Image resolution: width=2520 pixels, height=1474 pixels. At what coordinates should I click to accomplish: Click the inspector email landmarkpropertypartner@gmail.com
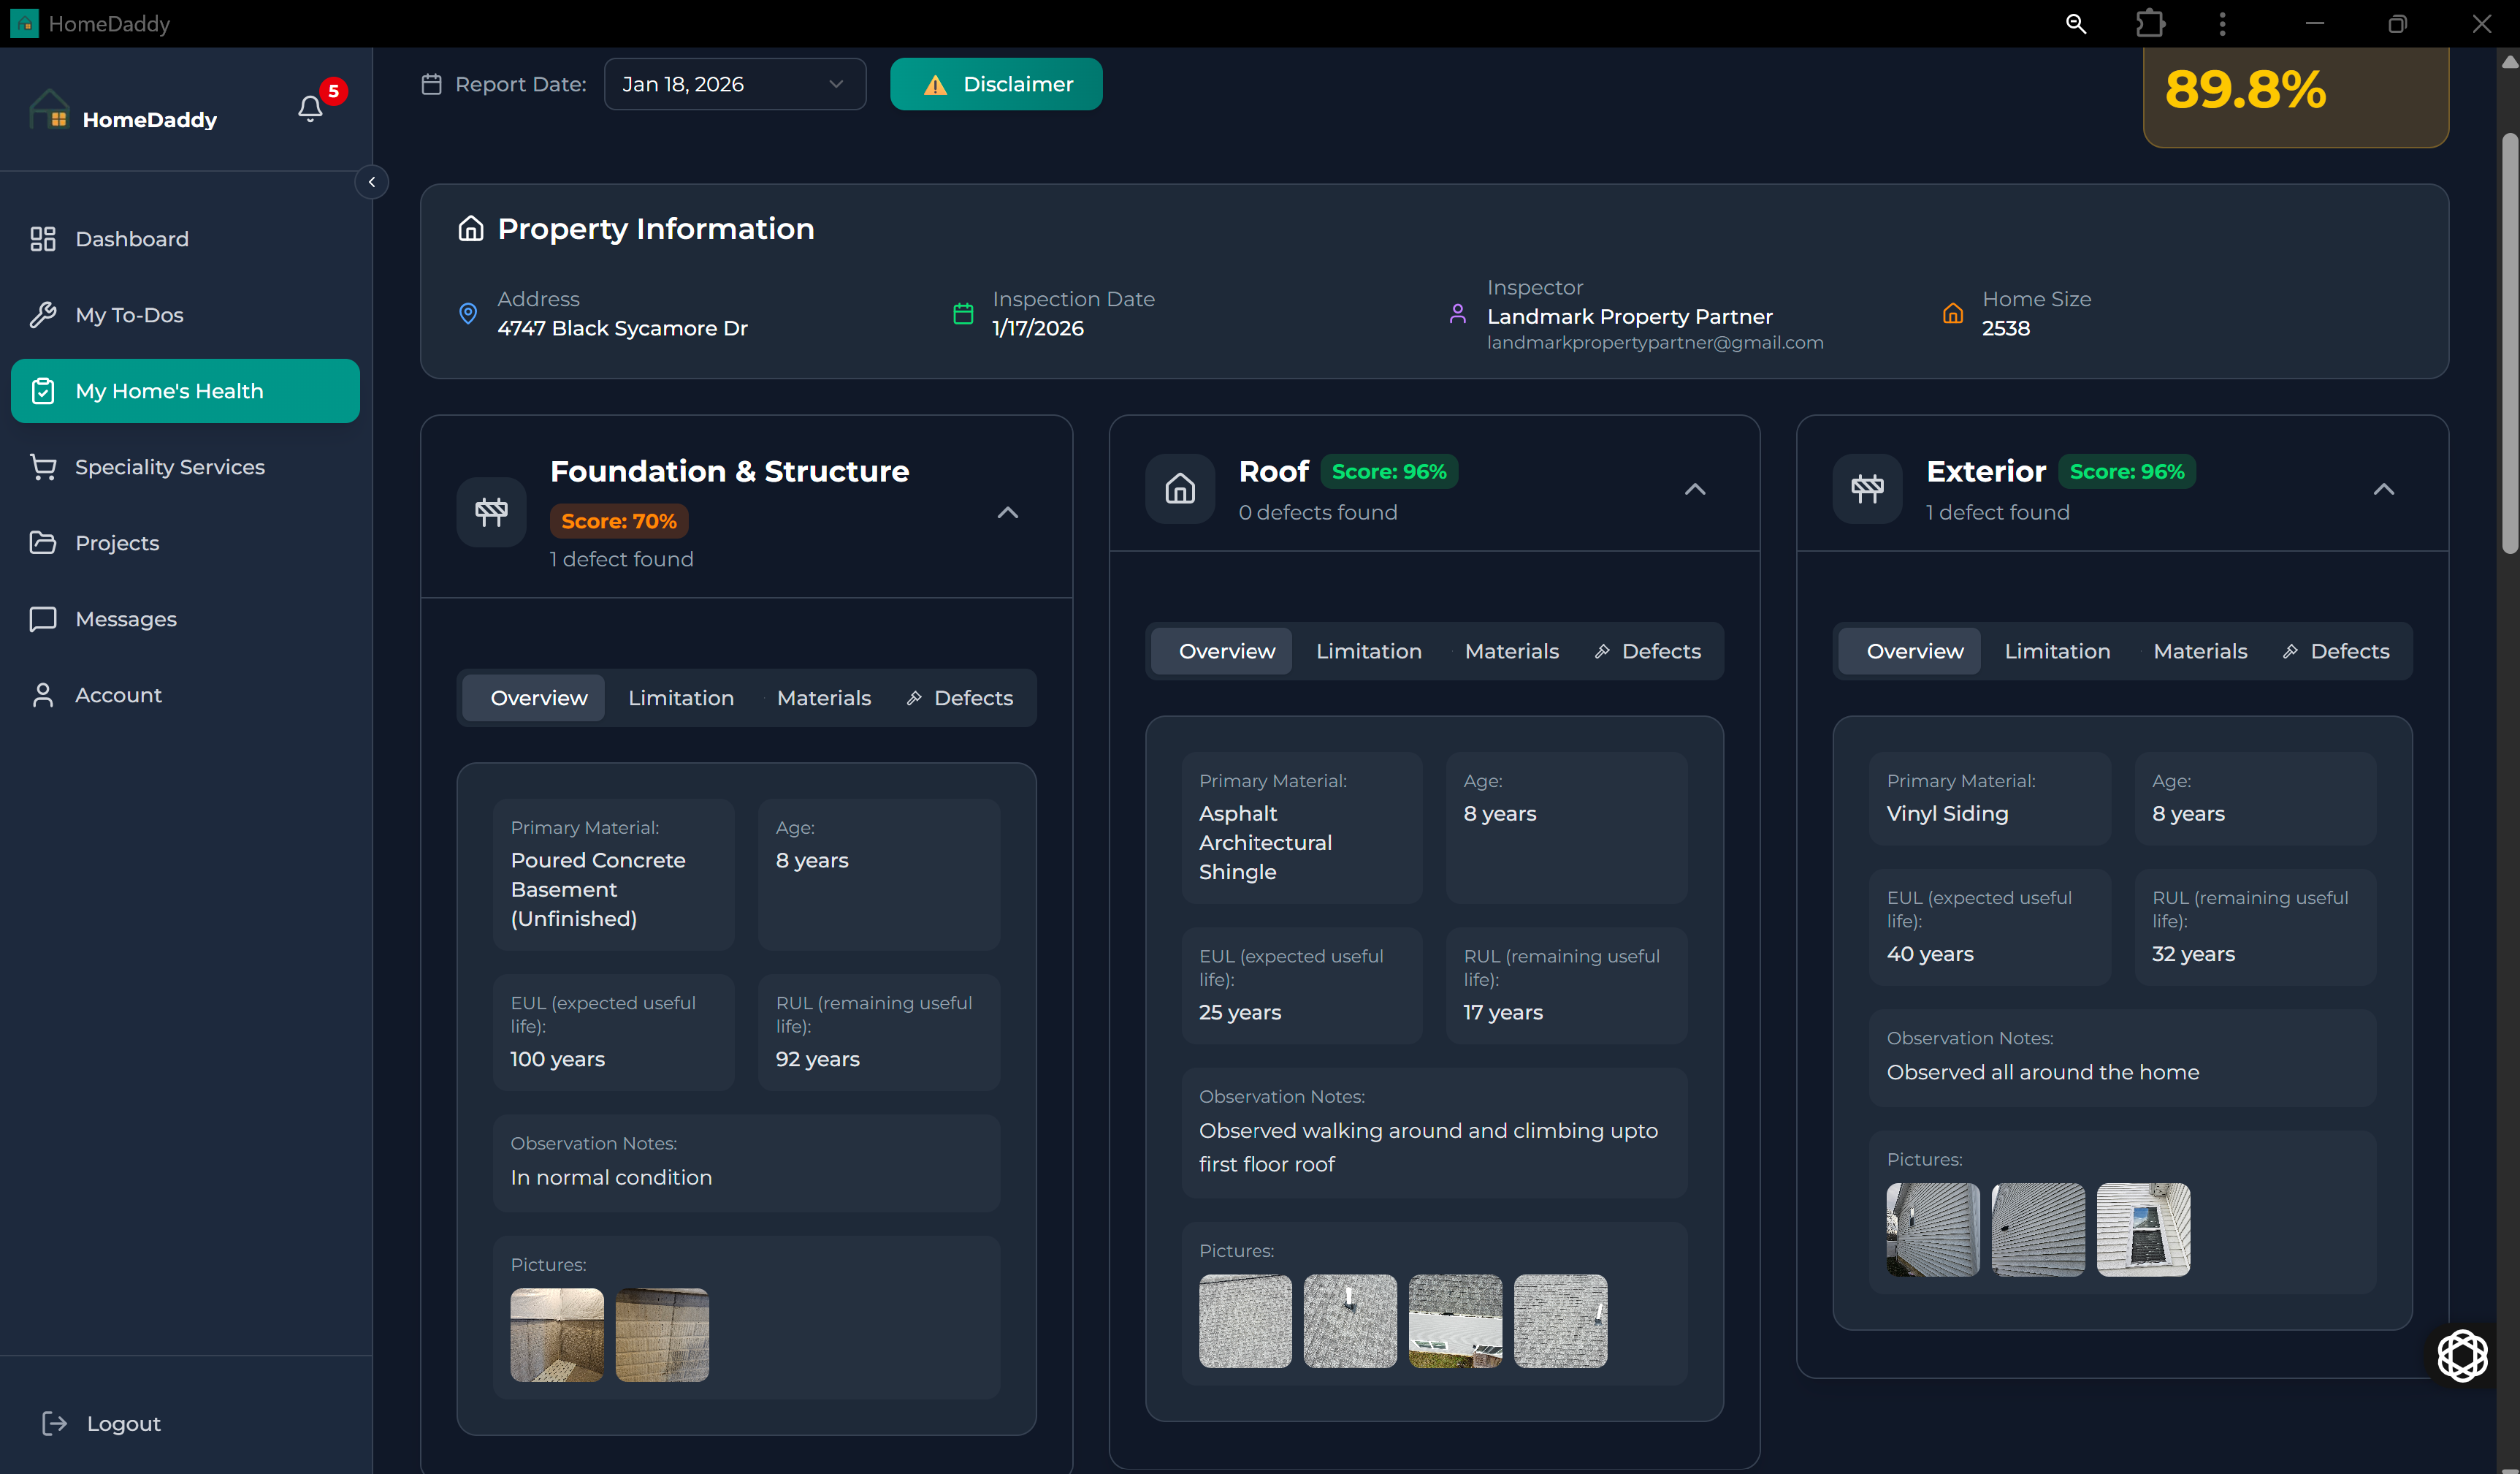(1655, 342)
